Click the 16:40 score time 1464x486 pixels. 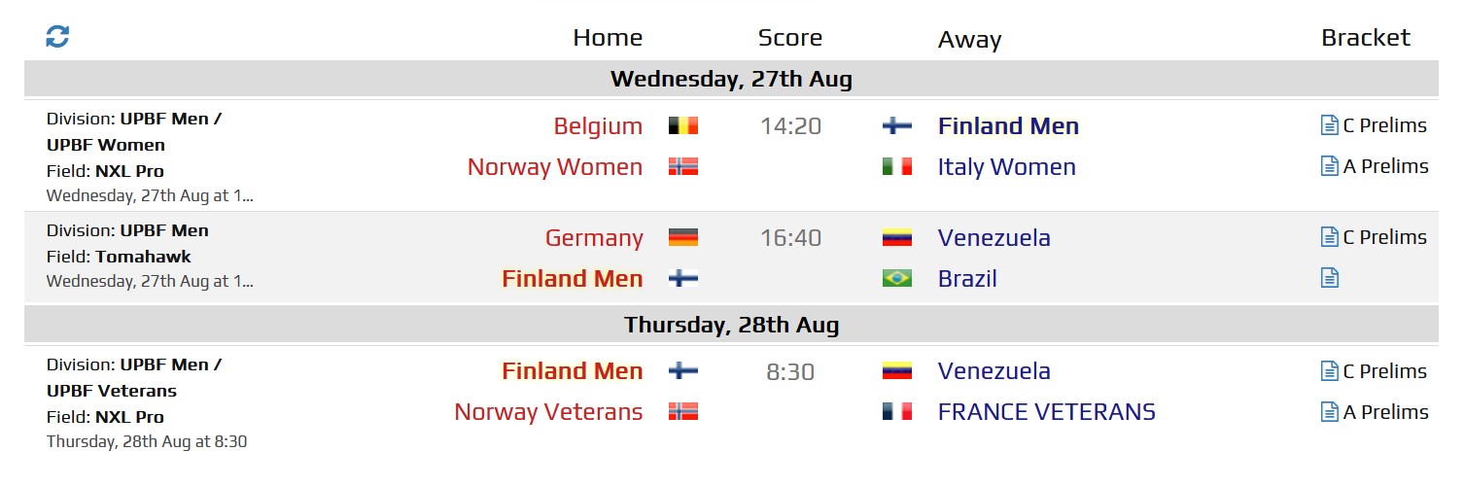(790, 238)
